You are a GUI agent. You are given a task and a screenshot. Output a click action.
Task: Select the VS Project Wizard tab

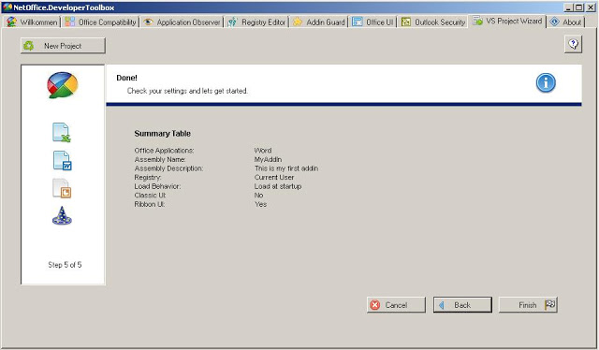coord(507,21)
